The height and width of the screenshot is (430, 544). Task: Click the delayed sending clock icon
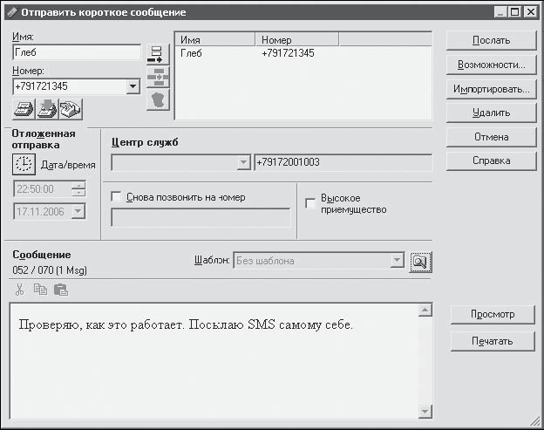coord(24,164)
